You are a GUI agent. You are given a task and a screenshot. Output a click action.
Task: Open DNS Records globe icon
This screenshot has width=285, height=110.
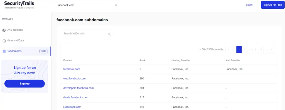pyautogui.click(x=4, y=30)
